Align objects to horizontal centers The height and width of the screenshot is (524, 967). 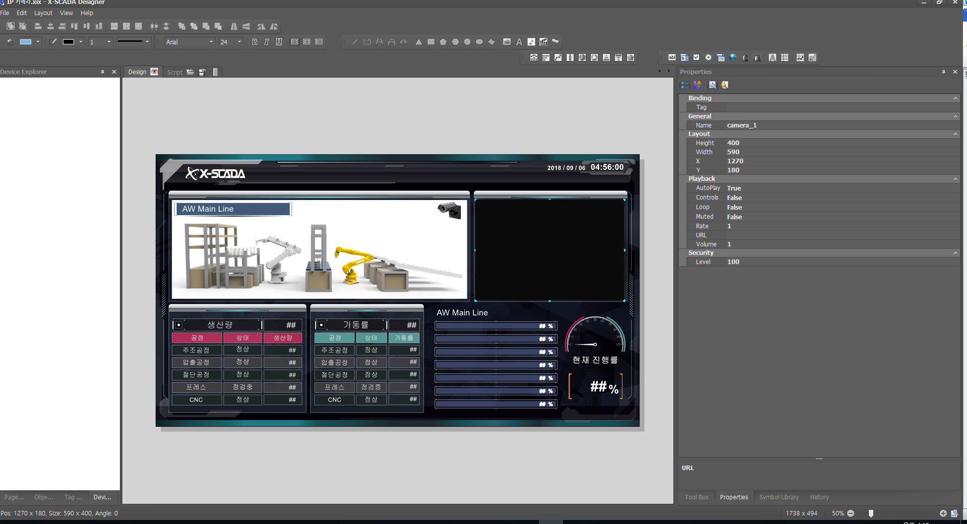tap(50, 26)
